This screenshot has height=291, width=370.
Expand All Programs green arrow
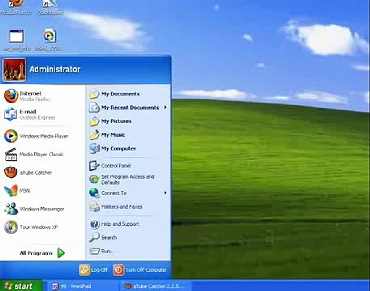(x=61, y=253)
